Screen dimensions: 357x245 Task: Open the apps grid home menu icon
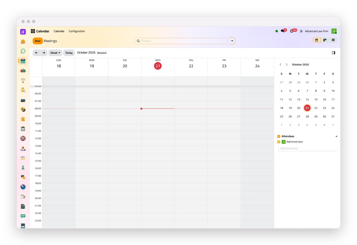33,31
